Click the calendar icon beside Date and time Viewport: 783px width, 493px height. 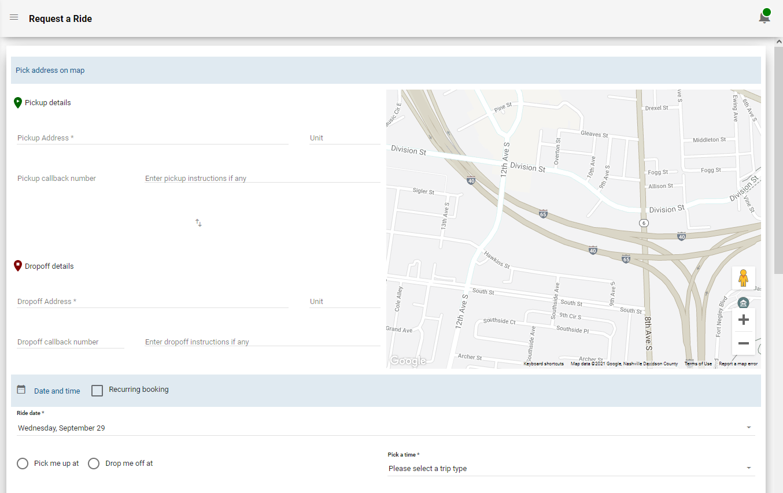(x=21, y=389)
